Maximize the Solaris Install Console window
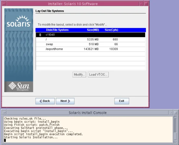The height and width of the screenshot is (145, 179). coord(175,112)
